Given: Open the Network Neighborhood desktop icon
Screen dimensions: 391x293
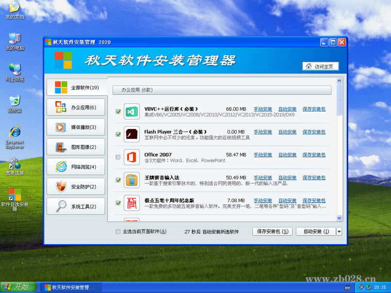Looking at the screenshot, I should pyautogui.click(x=15, y=73).
